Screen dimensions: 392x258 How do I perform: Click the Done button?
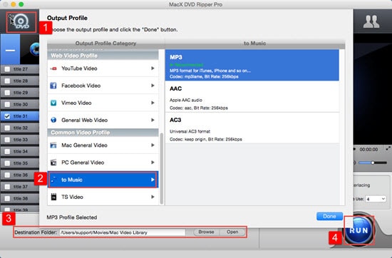[329, 216]
